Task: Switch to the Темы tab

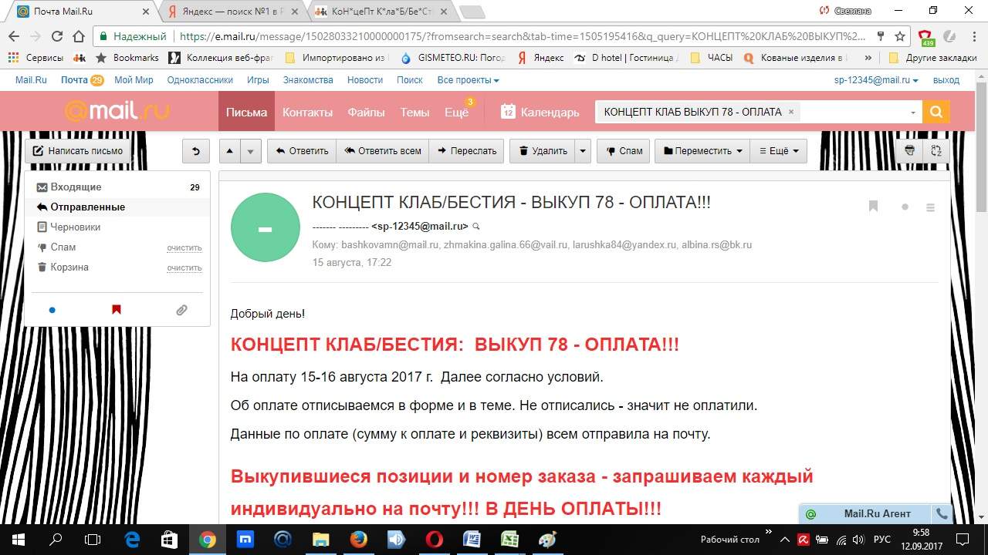Action: pos(414,112)
